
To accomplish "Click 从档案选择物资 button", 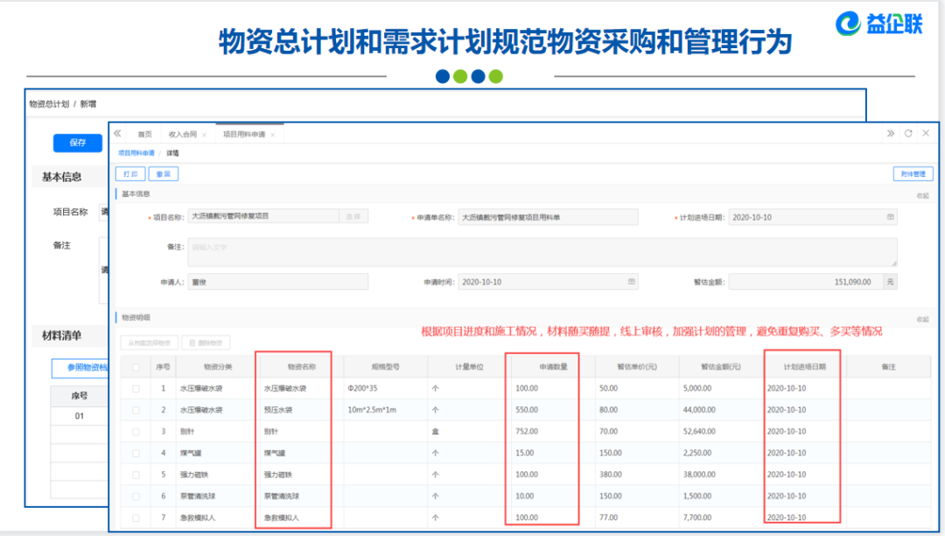I will (x=149, y=342).
